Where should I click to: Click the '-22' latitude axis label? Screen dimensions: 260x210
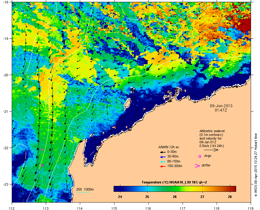tap(6, 148)
